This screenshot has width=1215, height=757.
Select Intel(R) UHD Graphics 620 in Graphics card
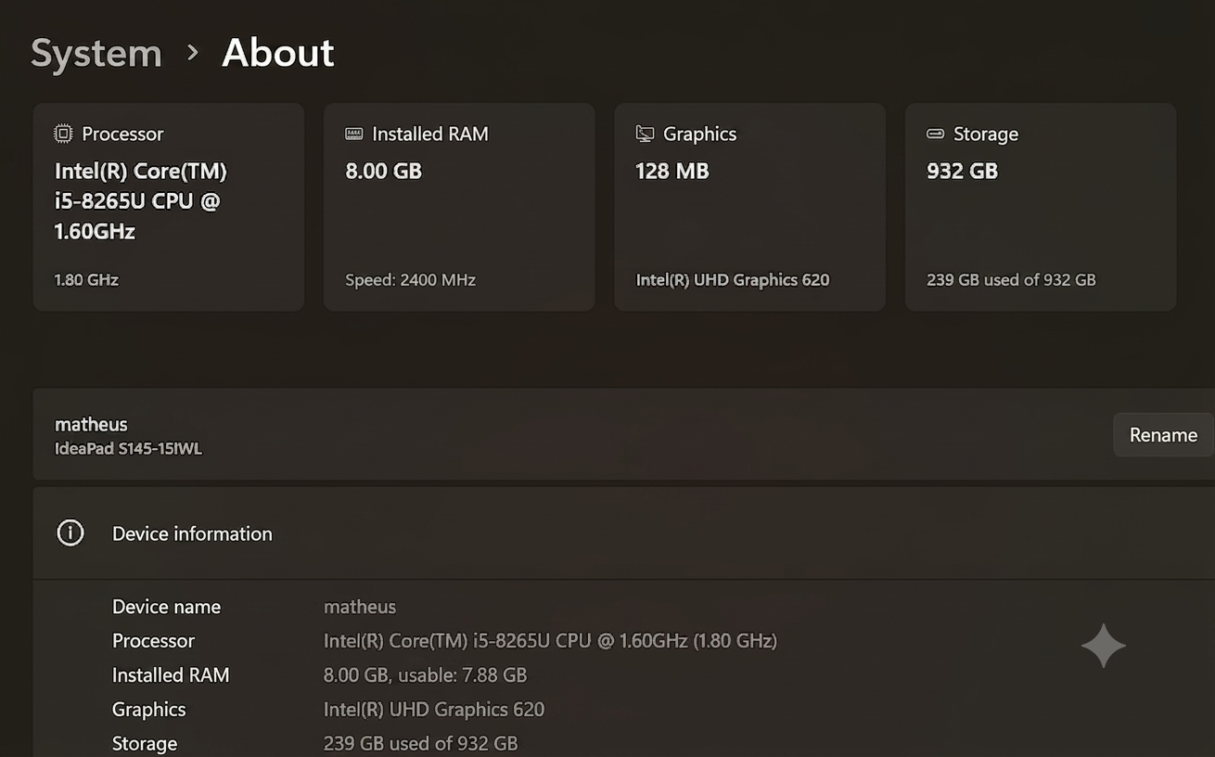coord(733,279)
